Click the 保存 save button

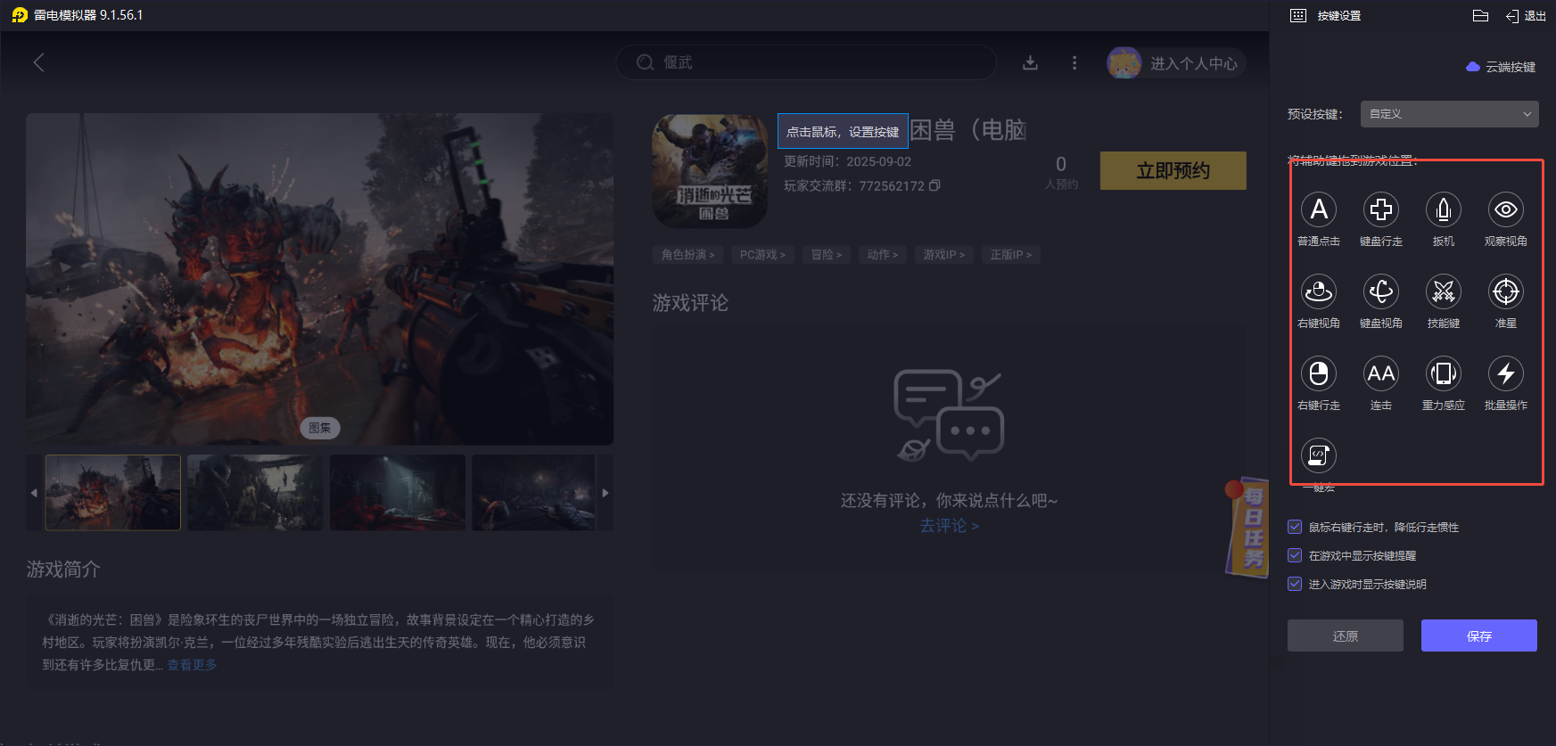[1479, 635]
